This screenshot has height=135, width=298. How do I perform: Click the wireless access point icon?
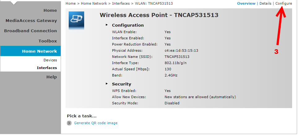coord(76,20)
